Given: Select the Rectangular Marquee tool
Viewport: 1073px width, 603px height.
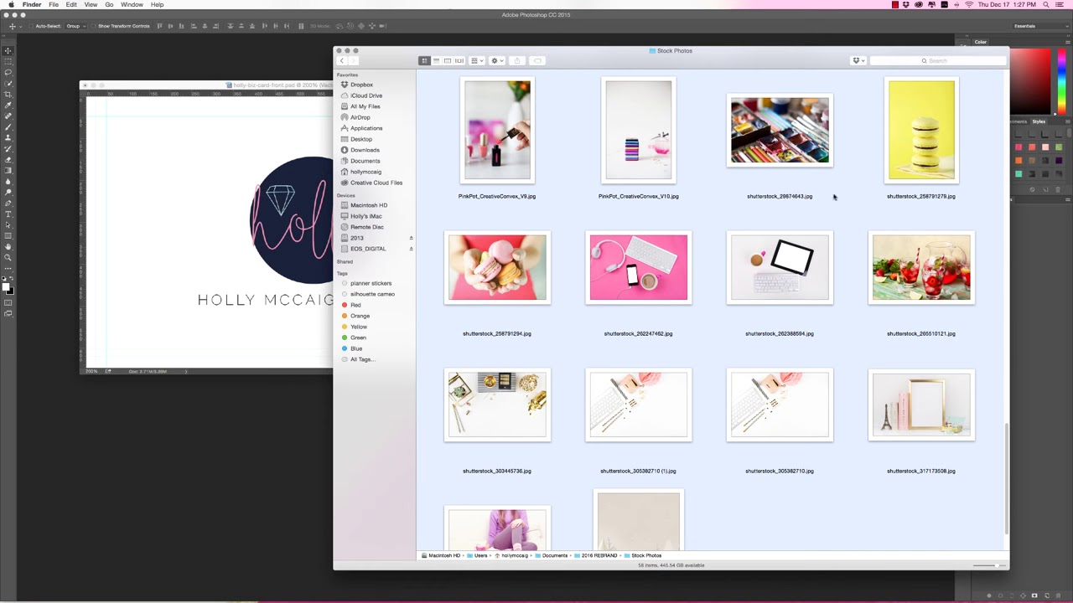Looking at the screenshot, I should tap(8, 62).
